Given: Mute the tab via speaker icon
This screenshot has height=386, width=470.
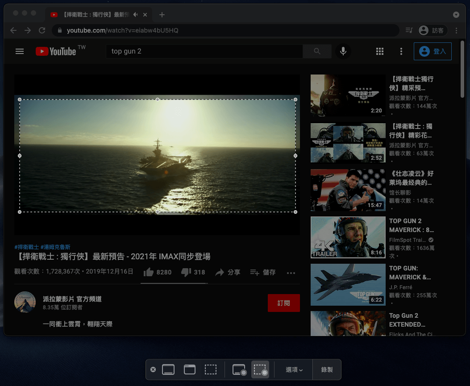Looking at the screenshot, I should click(x=136, y=14).
